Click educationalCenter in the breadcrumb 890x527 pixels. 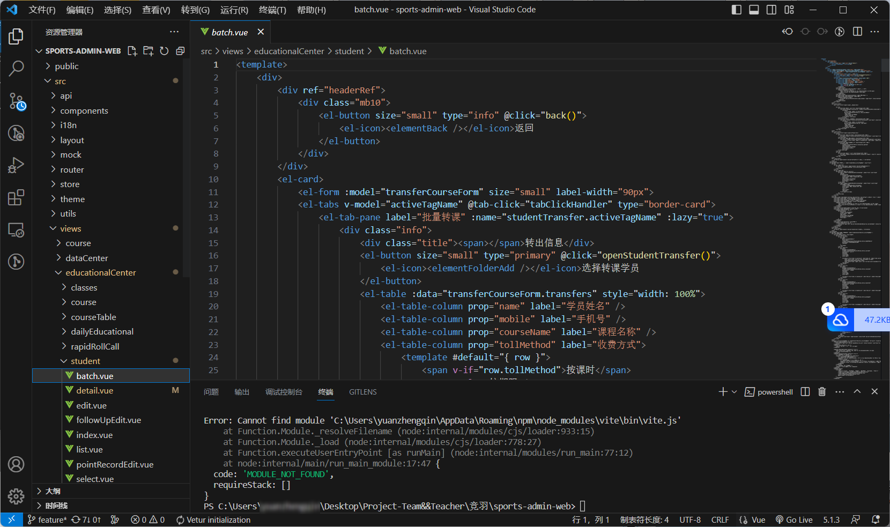click(289, 51)
